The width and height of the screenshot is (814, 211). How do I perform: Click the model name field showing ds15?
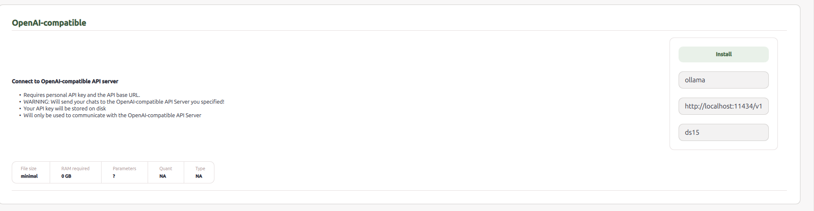[x=723, y=132]
